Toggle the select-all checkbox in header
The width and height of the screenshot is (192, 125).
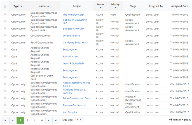click(x=5, y=6)
